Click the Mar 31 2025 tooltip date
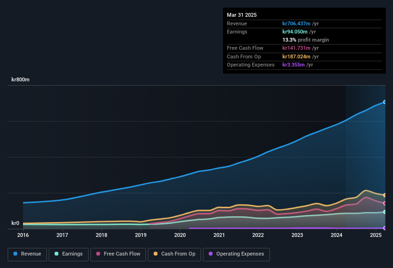 (x=242, y=15)
